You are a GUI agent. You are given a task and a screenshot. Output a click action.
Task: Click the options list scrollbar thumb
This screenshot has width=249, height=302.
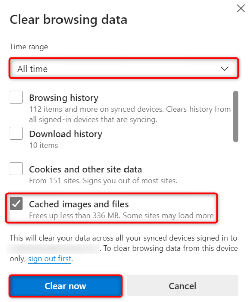[x=236, y=117]
